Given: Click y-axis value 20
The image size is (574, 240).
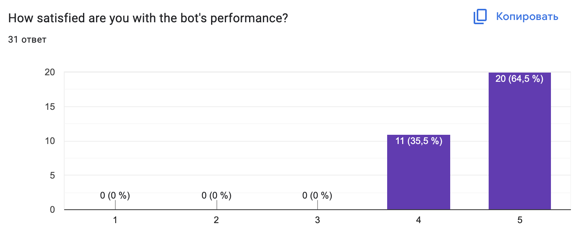Looking at the screenshot, I should tap(50, 72).
